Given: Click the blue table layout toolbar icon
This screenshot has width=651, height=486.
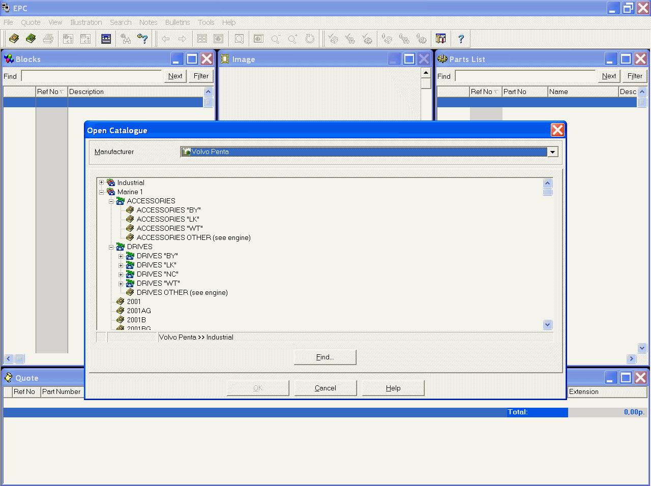Looking at the screenshot, I should coord(106,39).
